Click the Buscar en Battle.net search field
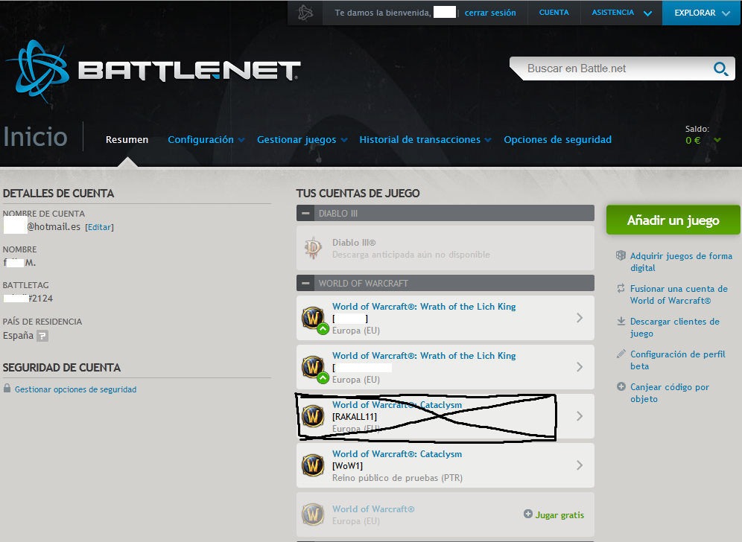742x542 pixels. [611, 68]
